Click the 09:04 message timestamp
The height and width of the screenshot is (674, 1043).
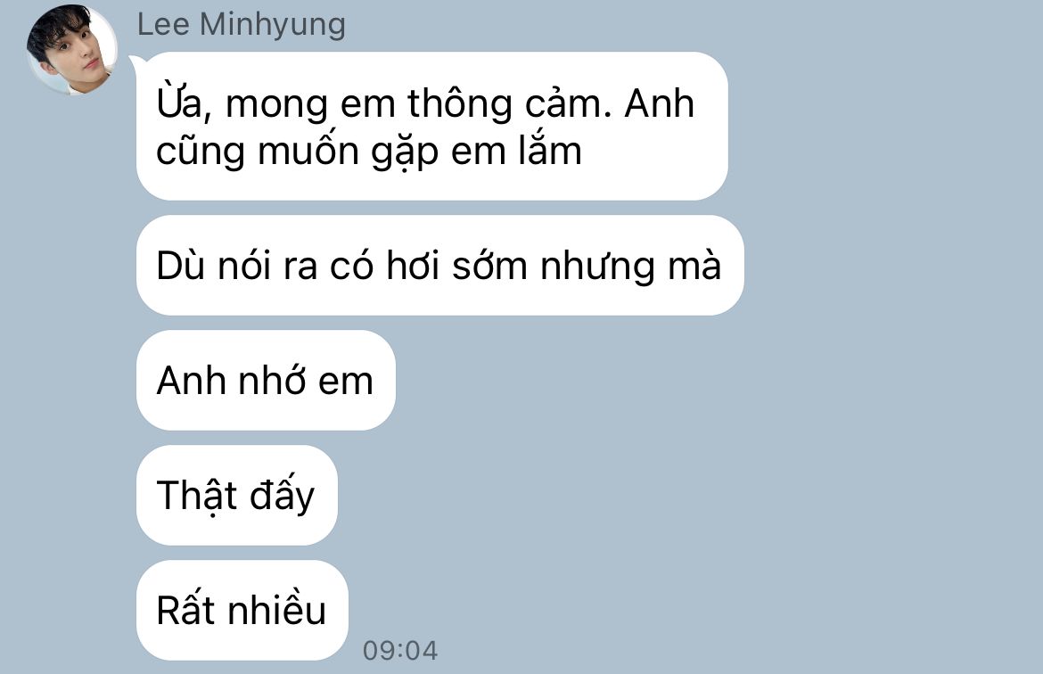click(x=399, y=651)
